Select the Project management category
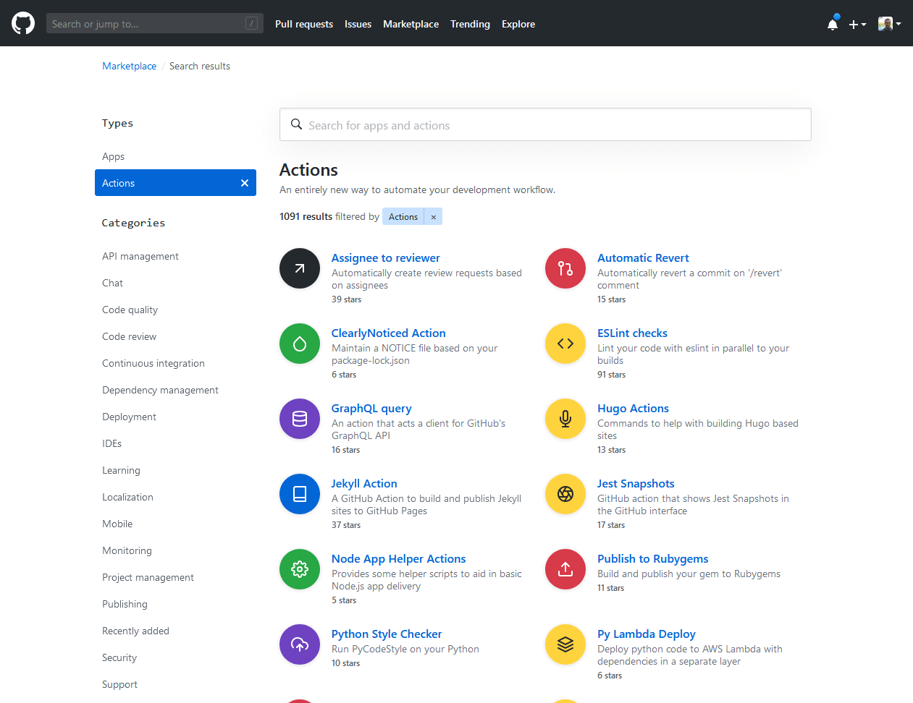The image size is (913, 703). point(148,577)
